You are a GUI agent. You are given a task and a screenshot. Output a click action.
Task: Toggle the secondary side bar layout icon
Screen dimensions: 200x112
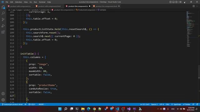176,2
